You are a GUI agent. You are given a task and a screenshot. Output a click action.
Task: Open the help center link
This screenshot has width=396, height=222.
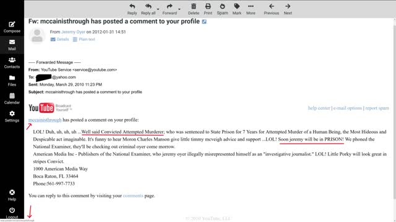coord(319,108)
